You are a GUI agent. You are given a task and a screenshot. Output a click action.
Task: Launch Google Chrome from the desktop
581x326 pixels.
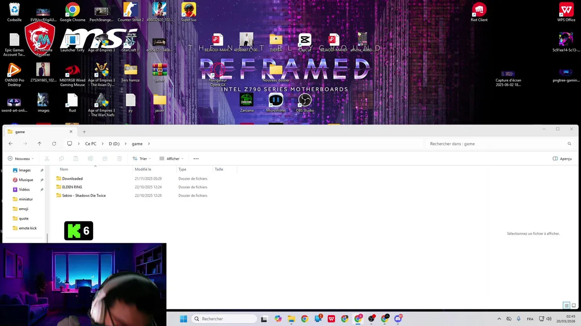[x=73, y=12]
